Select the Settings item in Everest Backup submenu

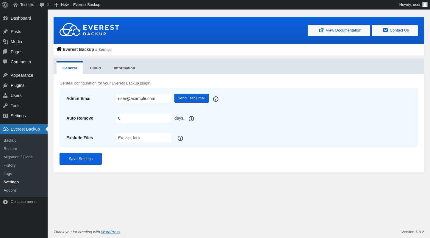tap(11, 182)
